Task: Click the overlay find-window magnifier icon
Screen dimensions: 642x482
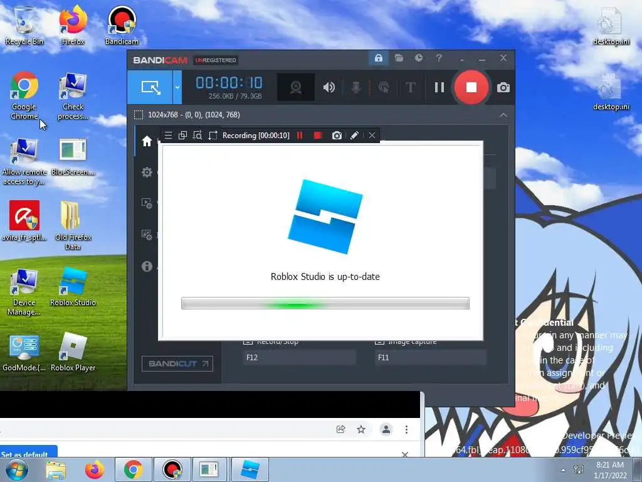Action: coord(197,136)
